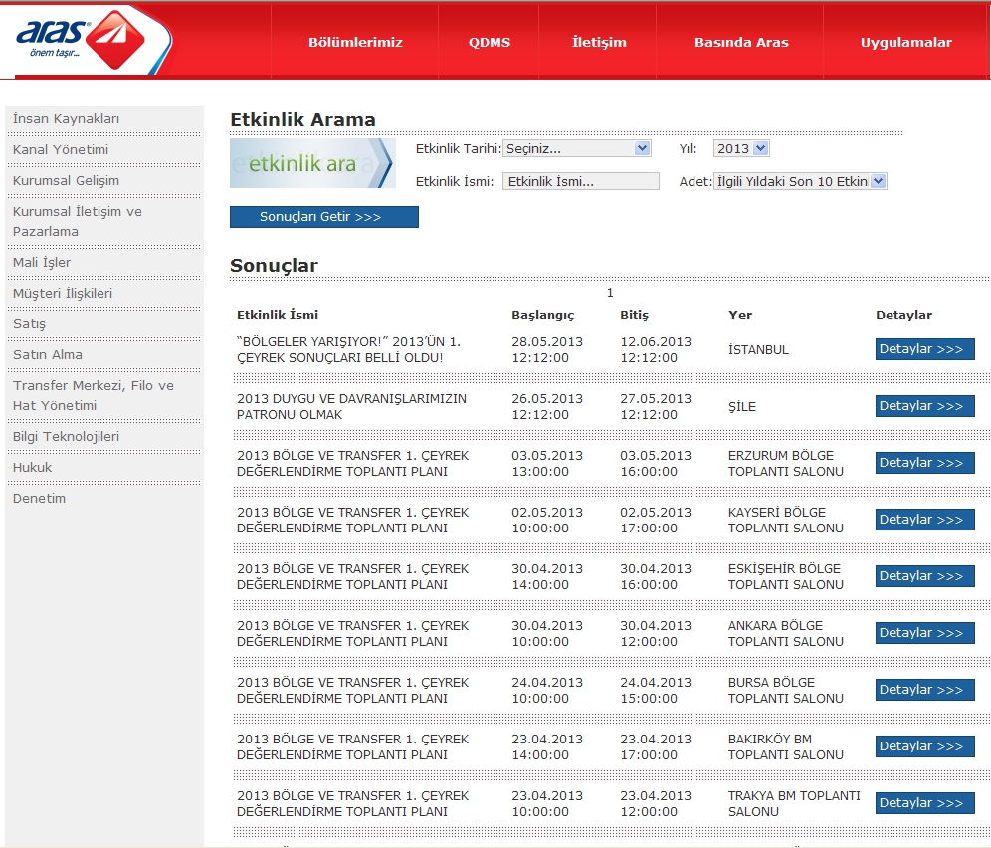Screen dimensions: 991x848
Task: Open İnsan Kaynakları in the sidebar
Action: [x=67, y=119]
